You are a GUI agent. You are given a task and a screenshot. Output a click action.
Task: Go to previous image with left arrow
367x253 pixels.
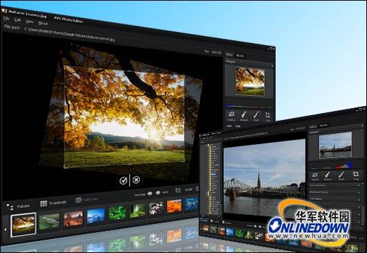click(150, 193)
